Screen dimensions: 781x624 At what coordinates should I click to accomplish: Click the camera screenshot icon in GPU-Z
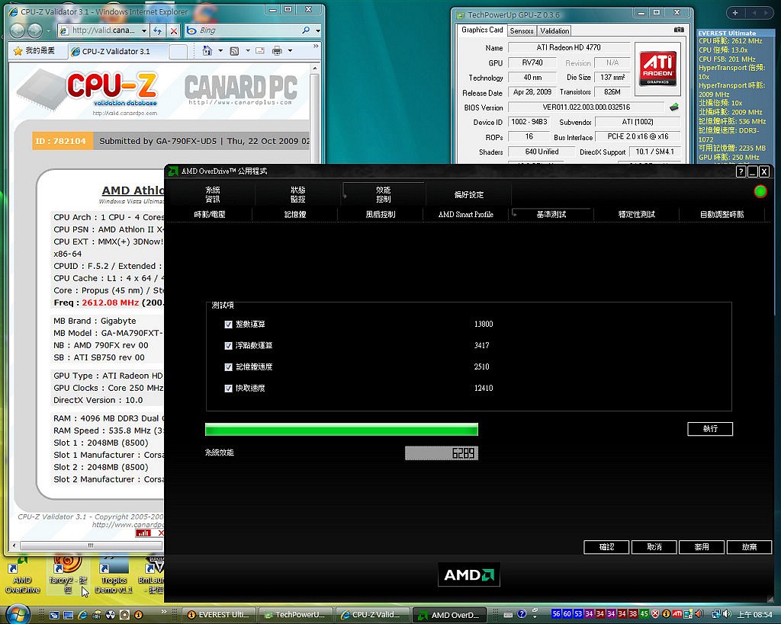[x=678, y=30]
